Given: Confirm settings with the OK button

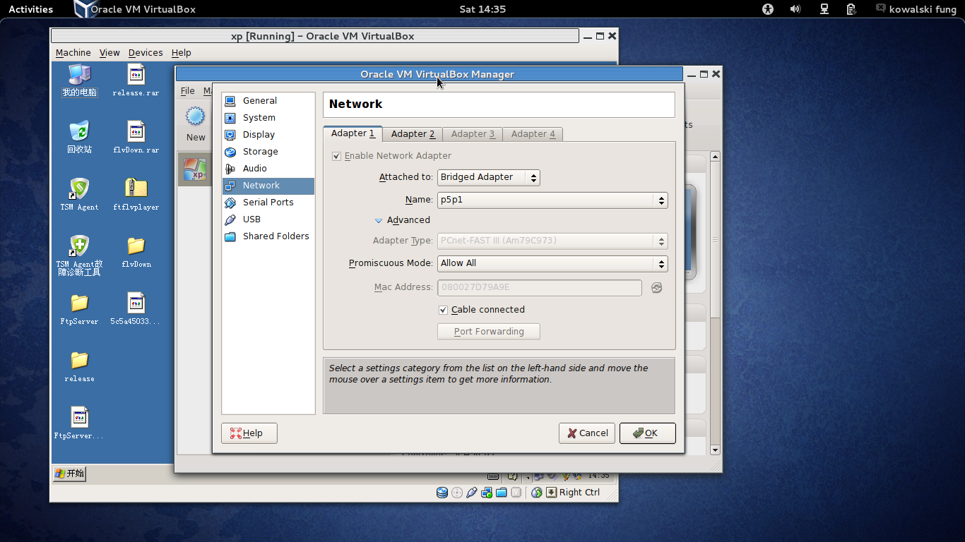Looking at the screenshot, I should (x=648, y=433).
